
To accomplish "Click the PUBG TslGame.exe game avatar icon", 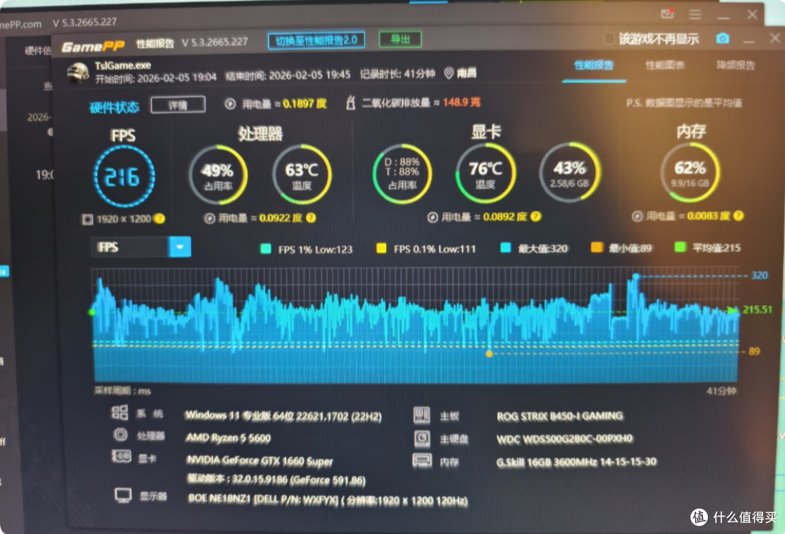I will (x=78, y=72).
